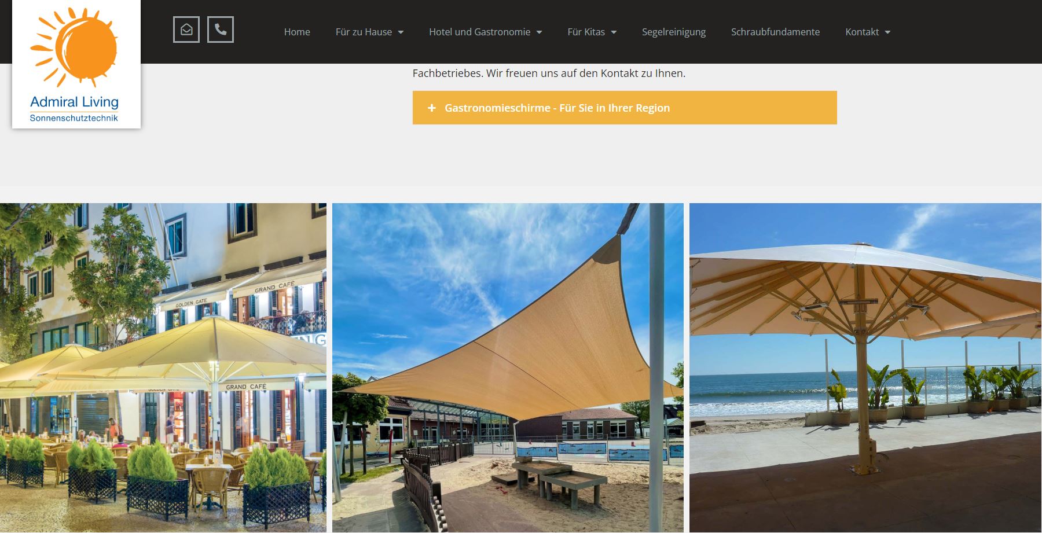The width and height of the screenshot is (1042, 533).
Task: Go to the Home menu item
Action: 297,32
